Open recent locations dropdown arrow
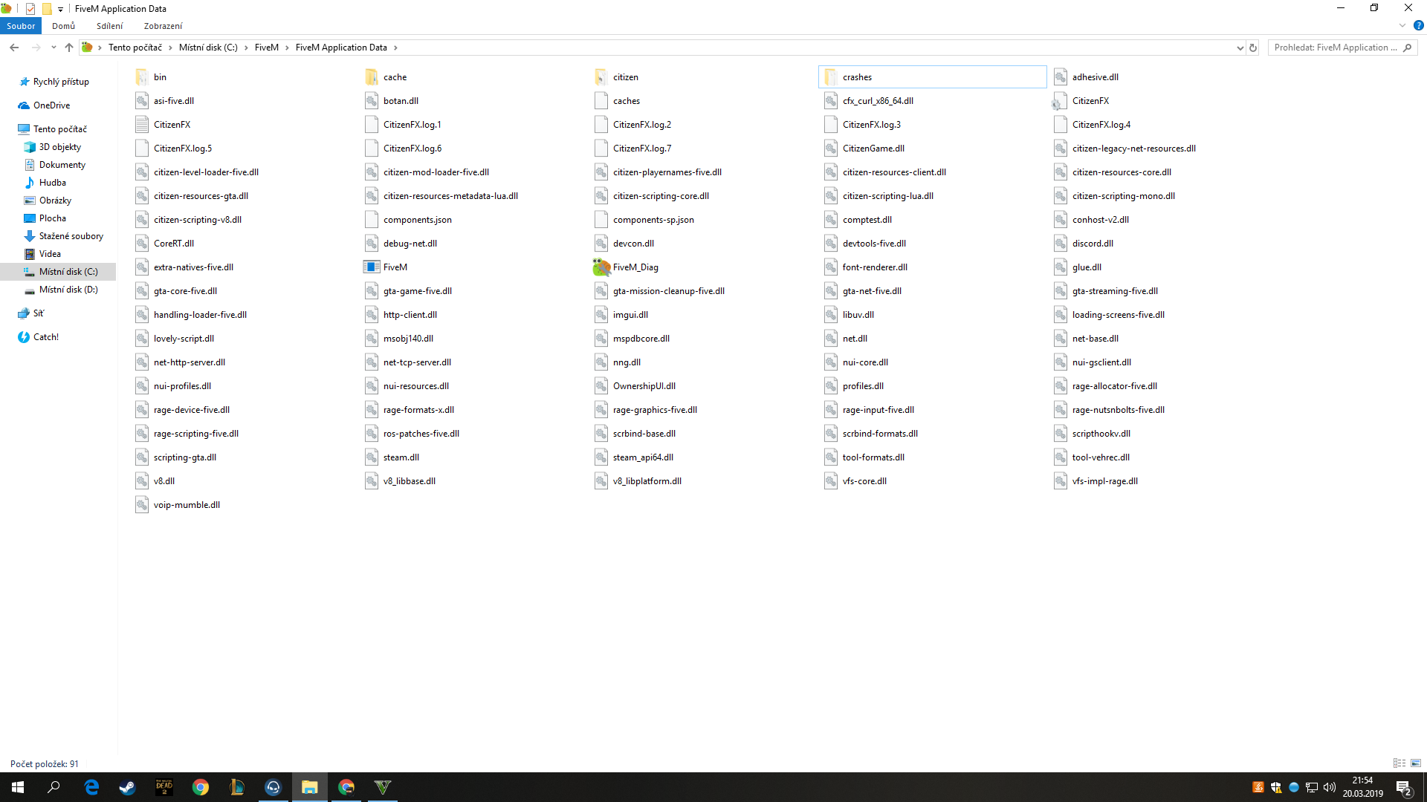This screenshot has height=802, width=1427. pyautogui.click(x=54, y=48)
